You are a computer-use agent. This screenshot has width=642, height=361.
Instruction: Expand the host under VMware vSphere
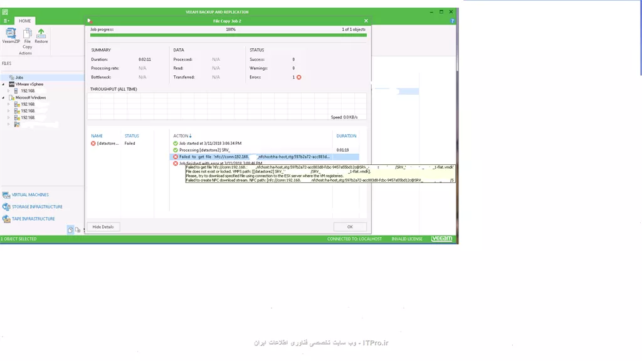[8, 91]
